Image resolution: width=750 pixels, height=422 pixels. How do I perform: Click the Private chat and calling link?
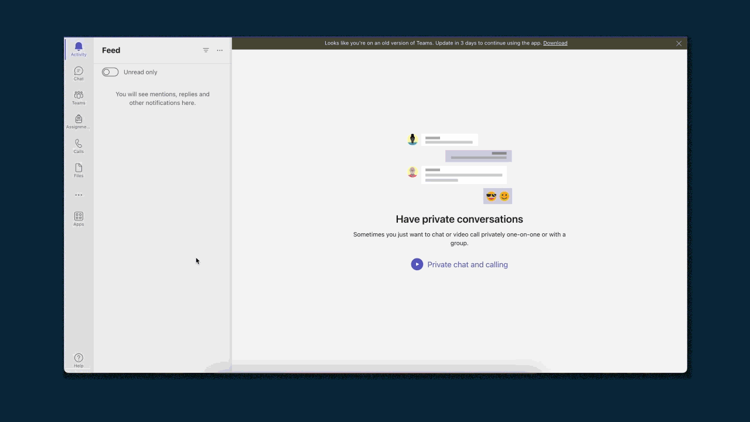coord(468,264)
